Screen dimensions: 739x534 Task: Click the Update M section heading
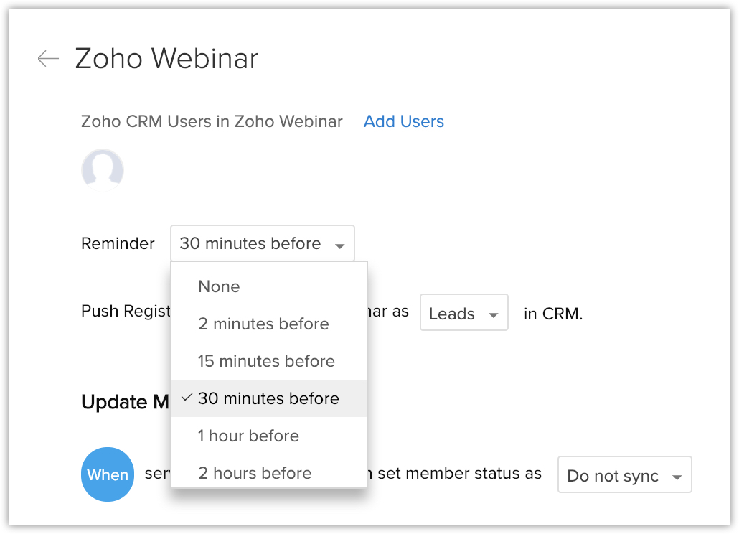point(125,402)
